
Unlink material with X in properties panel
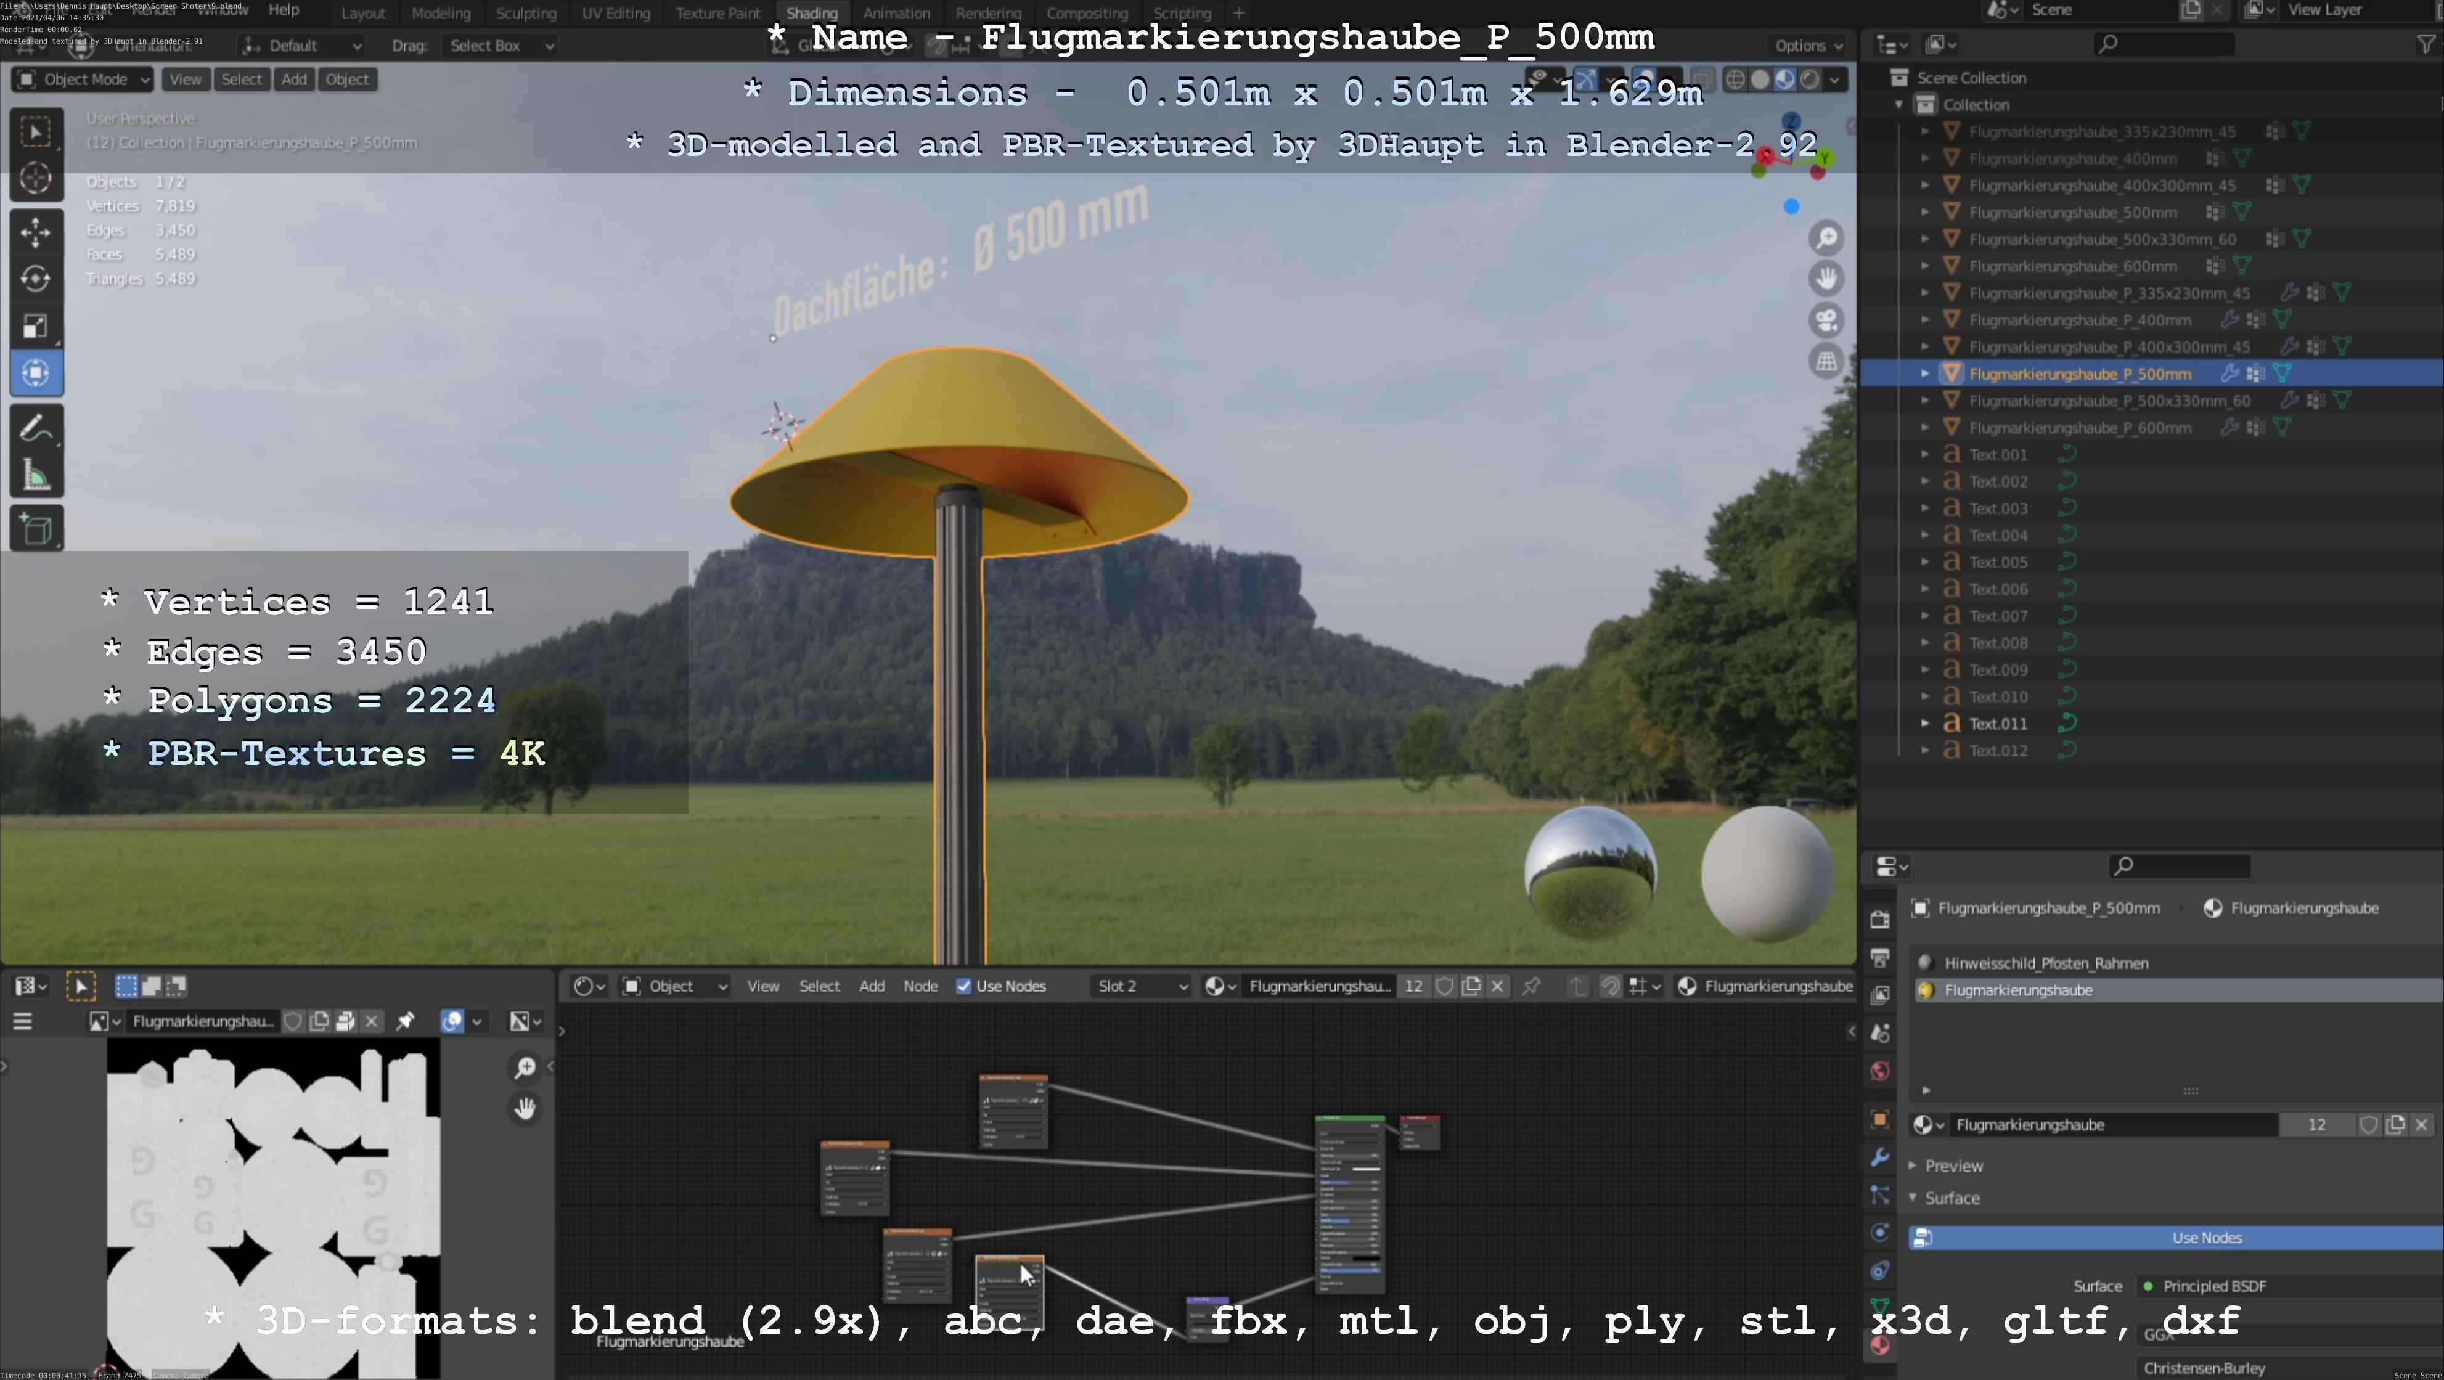pos(2421,1125)
